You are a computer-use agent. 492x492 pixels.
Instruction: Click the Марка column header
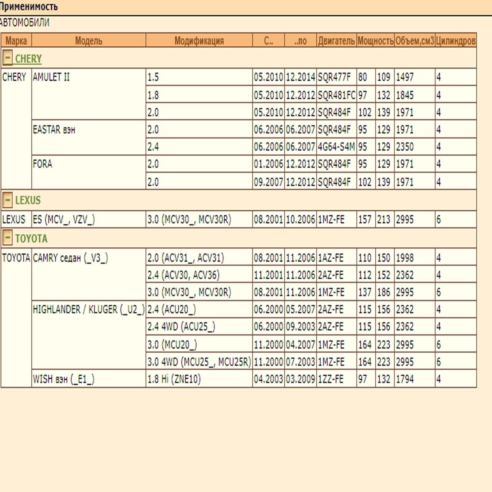16,40
